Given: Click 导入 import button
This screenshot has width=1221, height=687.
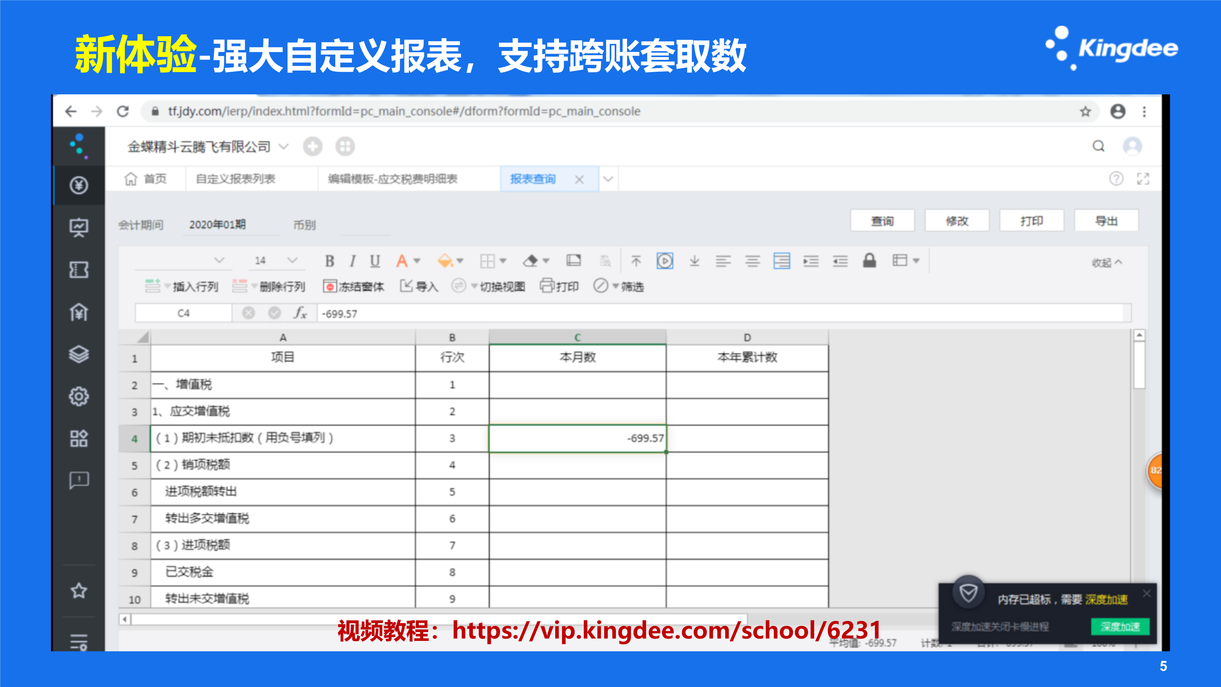Looking at the screenshot, I should pyautogui.click(x=419, y=286).
